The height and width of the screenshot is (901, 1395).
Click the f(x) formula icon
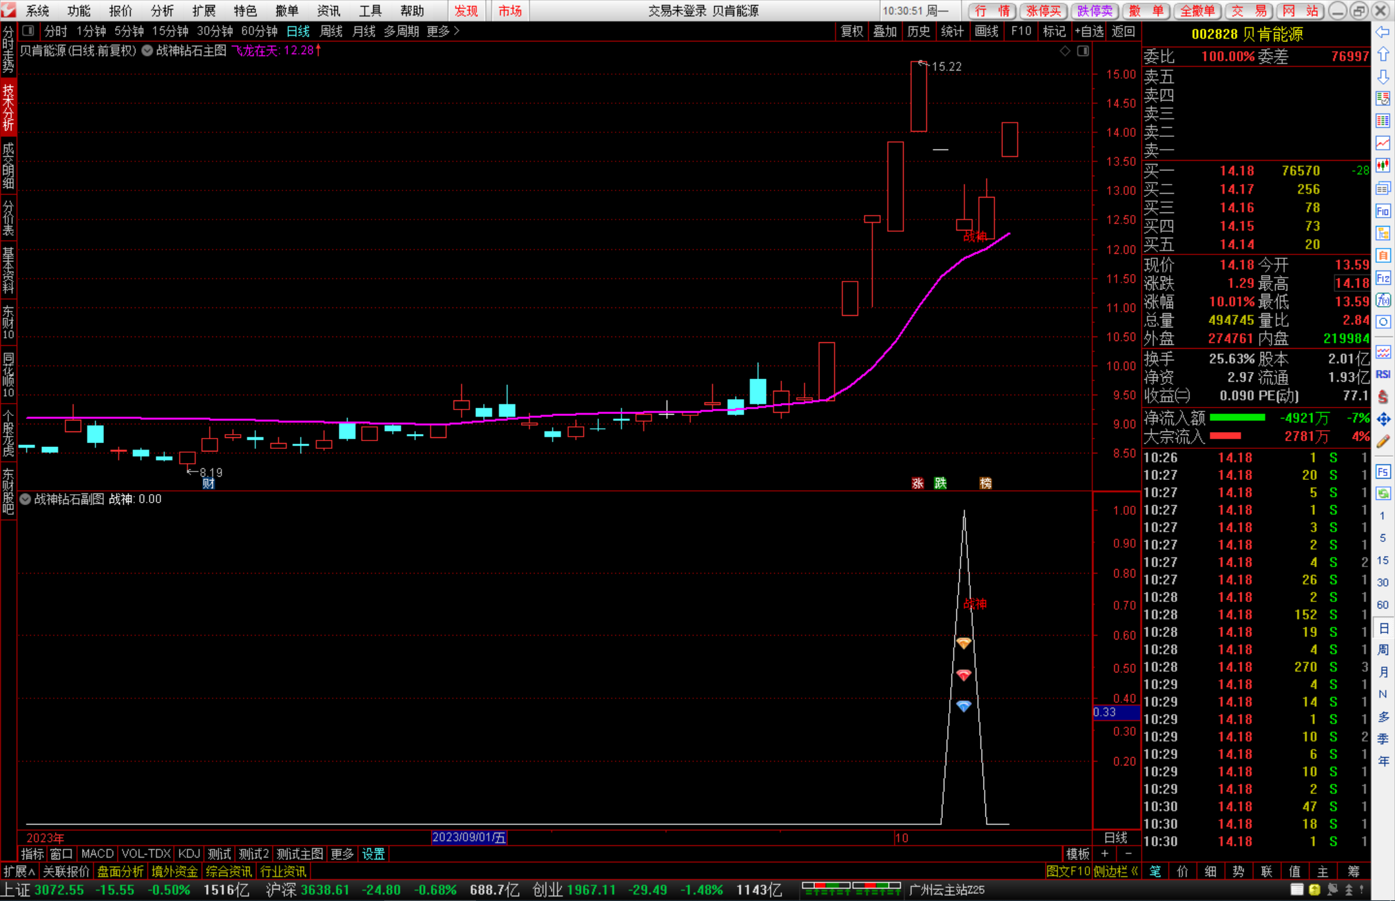click(x=1383, y=300)
